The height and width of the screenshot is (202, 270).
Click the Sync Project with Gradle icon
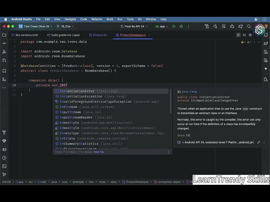pyautogui.click(x=240, y=26)
